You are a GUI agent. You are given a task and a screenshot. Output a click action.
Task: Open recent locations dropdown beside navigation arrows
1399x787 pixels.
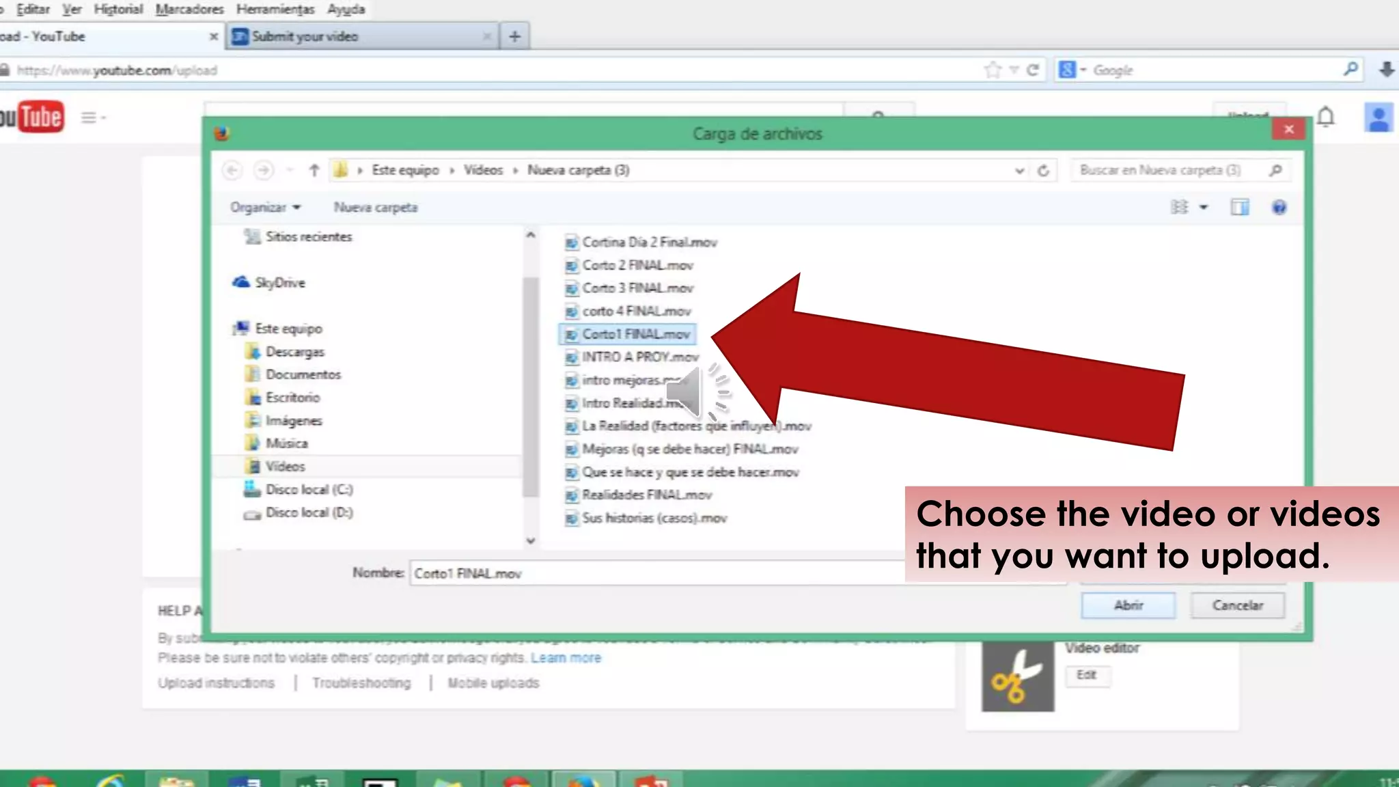pyautogui.click(x=290, y=170)
